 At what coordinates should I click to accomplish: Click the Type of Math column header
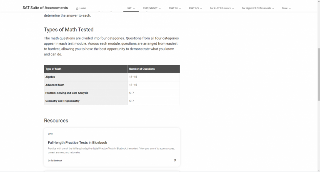coord(86,69)
